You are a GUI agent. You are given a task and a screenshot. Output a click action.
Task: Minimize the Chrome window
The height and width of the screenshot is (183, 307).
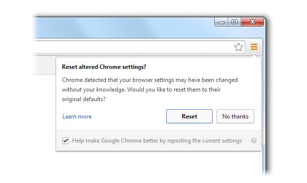[221, 22]
